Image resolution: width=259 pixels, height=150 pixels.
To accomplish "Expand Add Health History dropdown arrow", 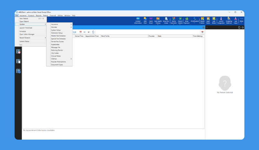I will point(158,25).
